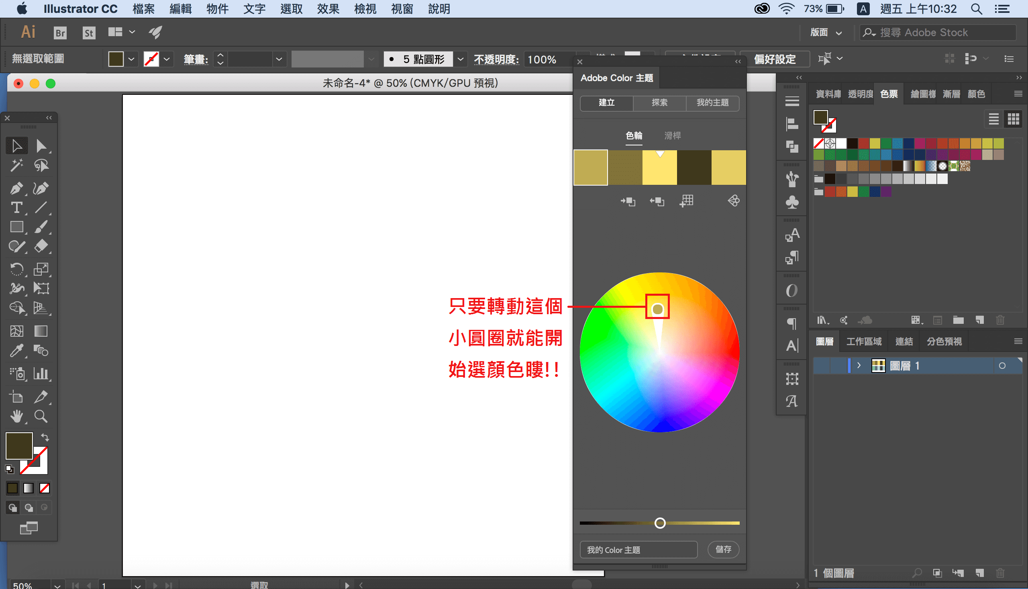Viewport: 1028px width, 589px height.
Task: Toggle swatches thumbnail grid view
Action: coord(1013,119)
